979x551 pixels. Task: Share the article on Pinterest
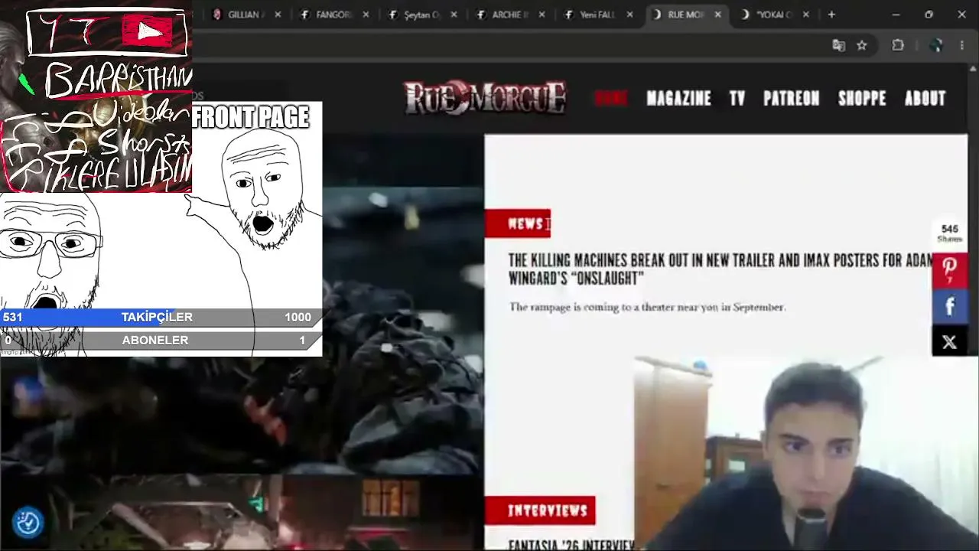(x=949, y=269)
